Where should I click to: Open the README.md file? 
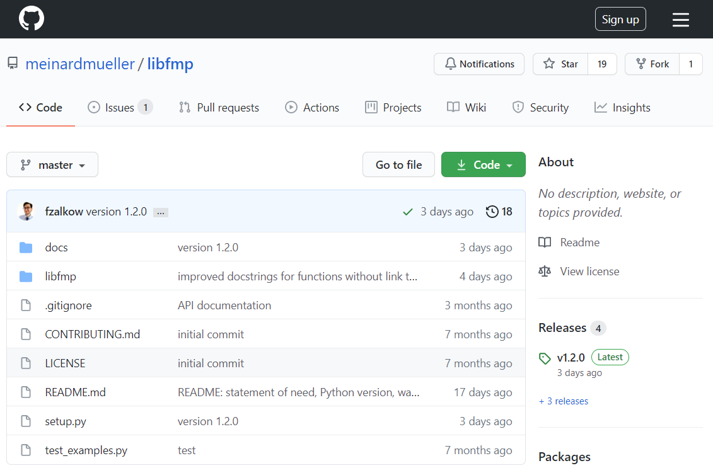click(75, 392)
